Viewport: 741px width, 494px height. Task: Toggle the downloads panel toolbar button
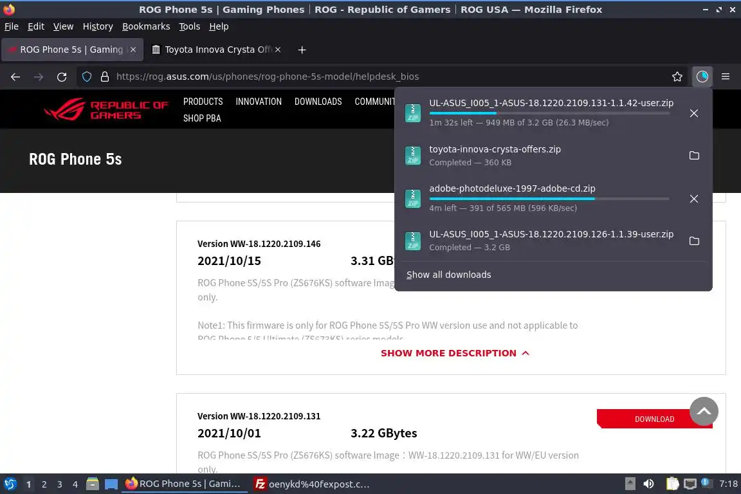pos(702,77)
